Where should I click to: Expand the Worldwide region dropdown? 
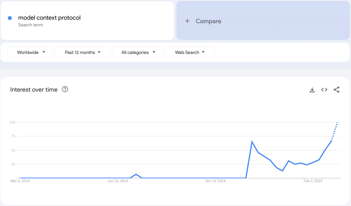click(31, 52)
